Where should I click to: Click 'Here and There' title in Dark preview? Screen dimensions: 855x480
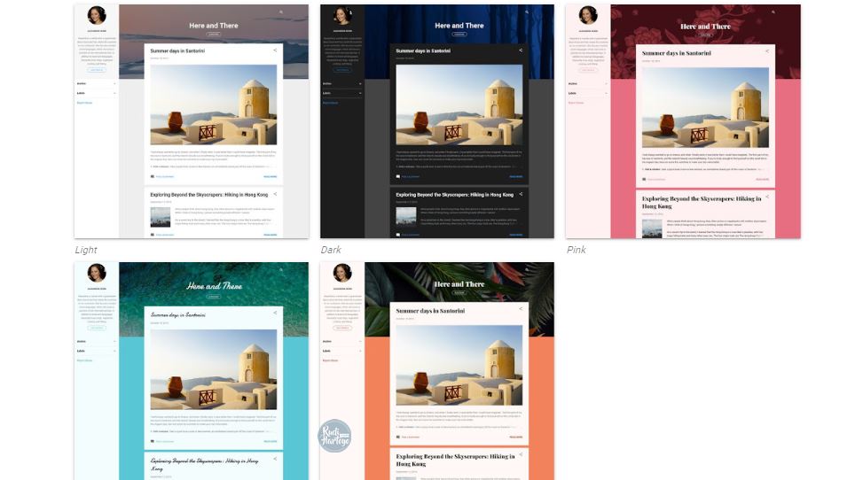459,26
